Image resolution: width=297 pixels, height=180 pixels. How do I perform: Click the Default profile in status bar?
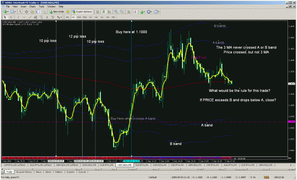pos(153,177)
